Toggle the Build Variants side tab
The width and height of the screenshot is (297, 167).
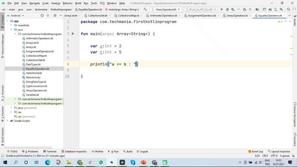point(2,136)
